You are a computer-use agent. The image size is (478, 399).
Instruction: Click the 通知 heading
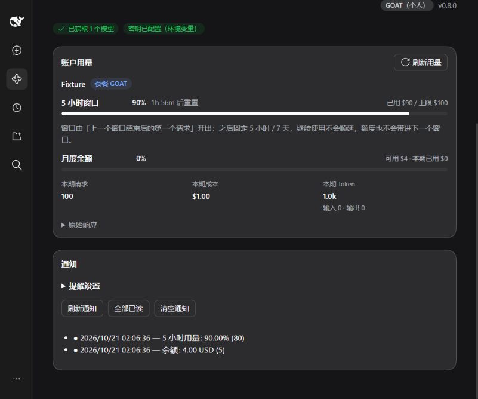point(69,264)
